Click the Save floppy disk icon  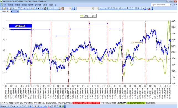tap(7, 9)
